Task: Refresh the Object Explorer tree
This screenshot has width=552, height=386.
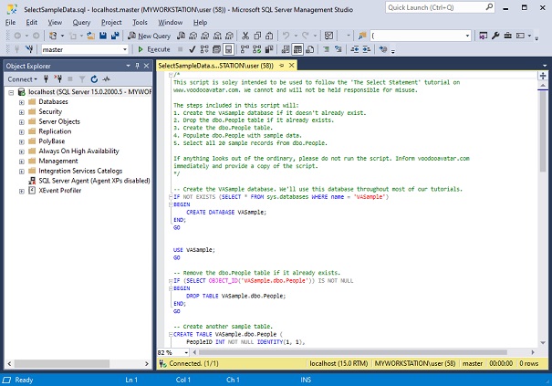Action: pyautogui.click(x=93, y=79)
